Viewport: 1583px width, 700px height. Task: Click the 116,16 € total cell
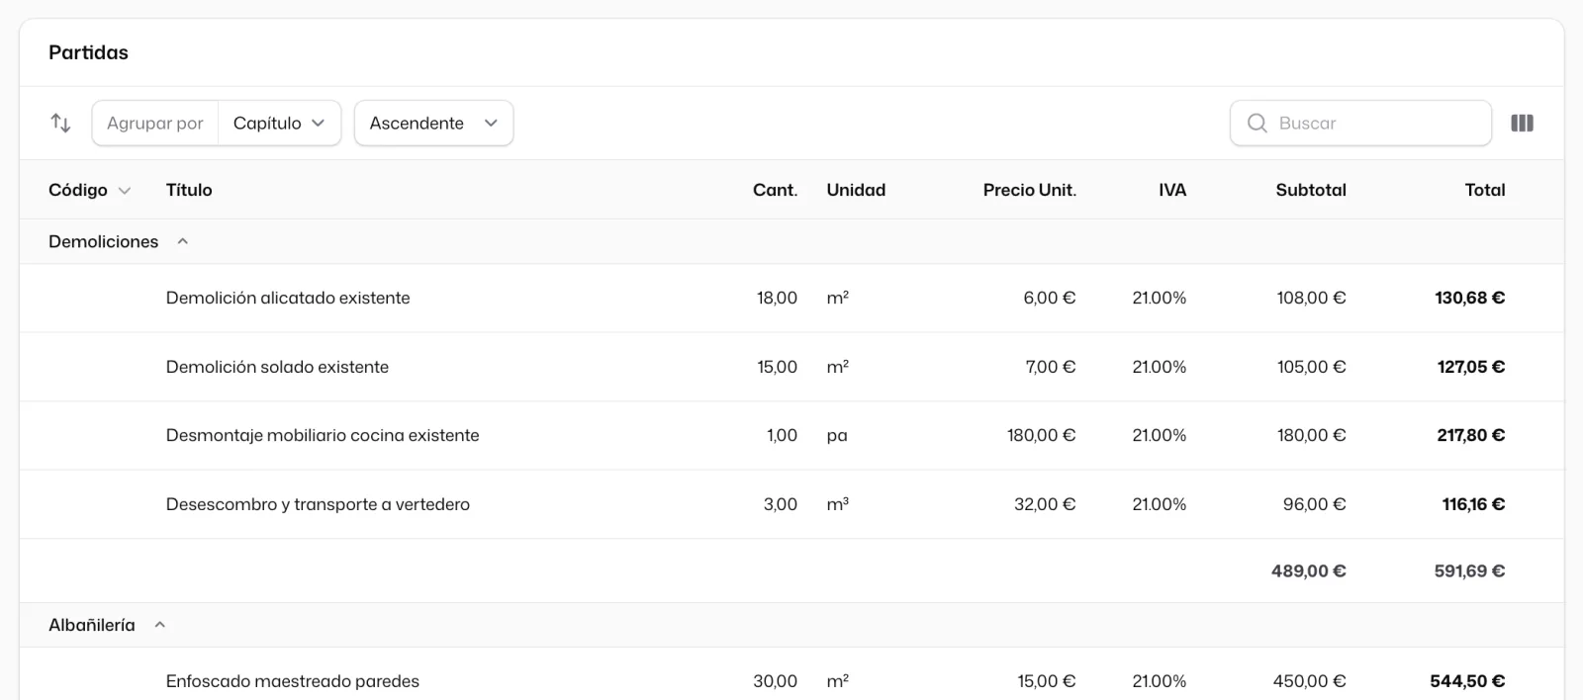1473,504
